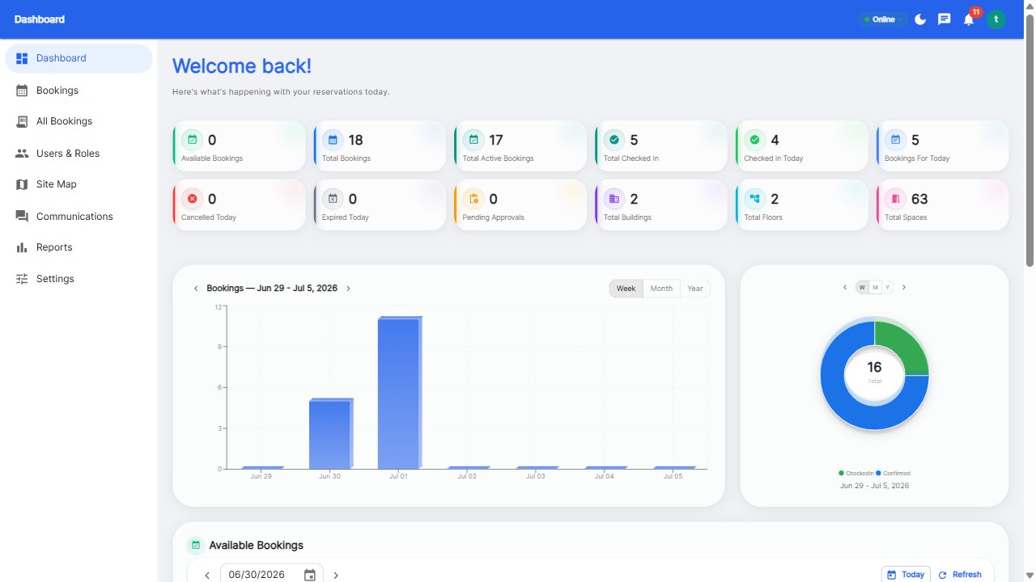This screenshot has width=1036, height=582.
Task: Open the chat messages icon in the header
Action: click(944, 19)
